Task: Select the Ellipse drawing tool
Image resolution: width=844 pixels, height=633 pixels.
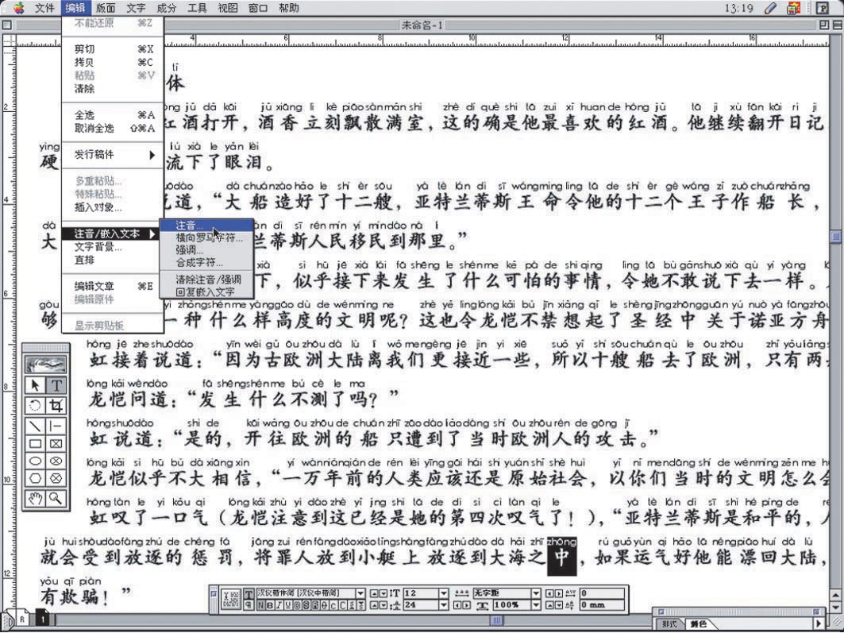Action: pos(35,461)
